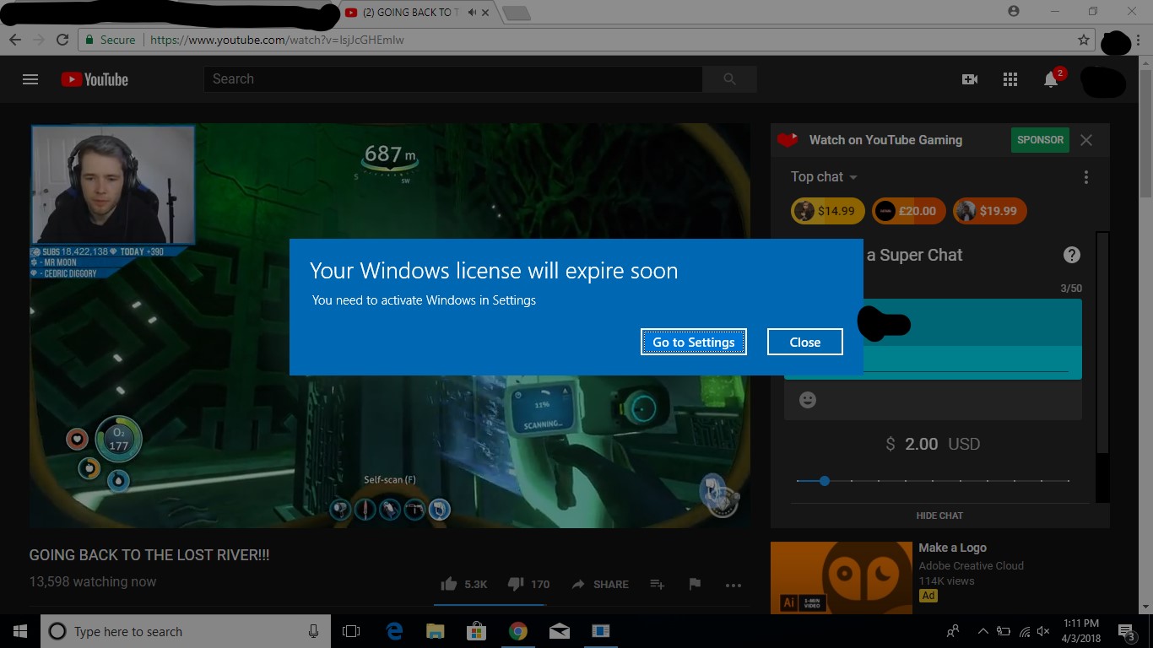
Task: Reload the page with the refresh icon
Action: click(62, 40)
